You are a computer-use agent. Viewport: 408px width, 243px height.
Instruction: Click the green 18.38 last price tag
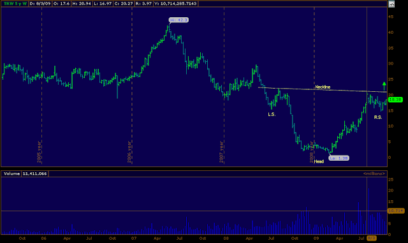pyautogui.click(x=395, y=99)
